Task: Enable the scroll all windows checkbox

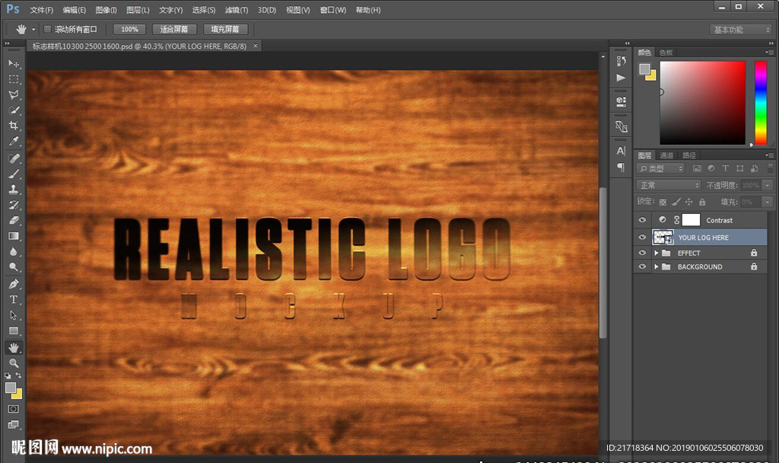Action: (x=47, y=29)
